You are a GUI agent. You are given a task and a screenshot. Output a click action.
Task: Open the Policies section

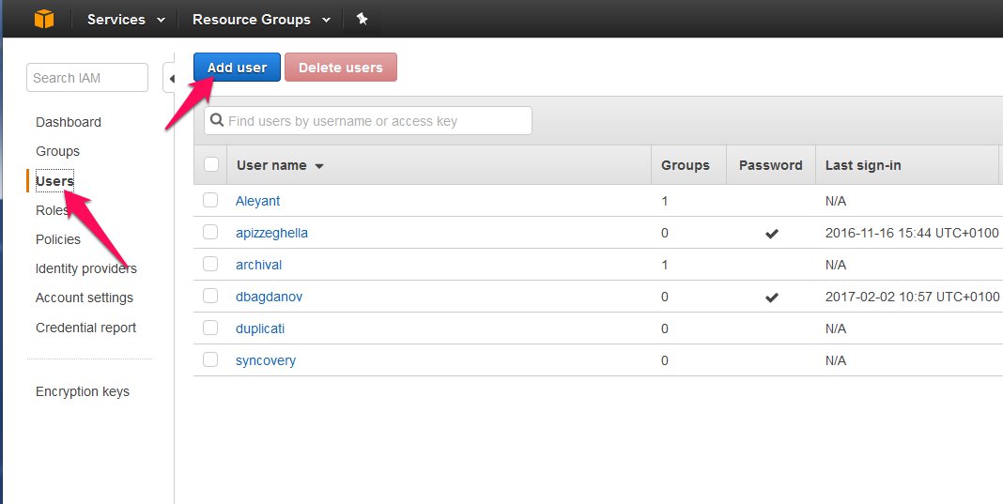tap(58, 239)
